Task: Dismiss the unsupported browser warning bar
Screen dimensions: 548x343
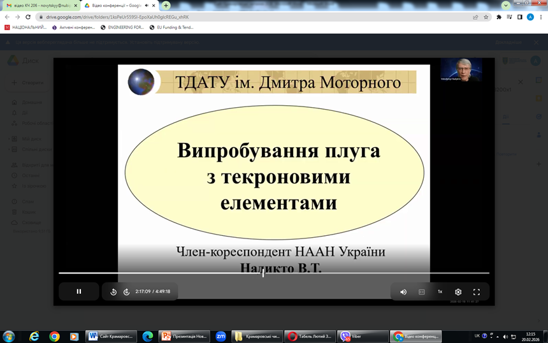Action: pyautogui.click(x=536, y=42)
